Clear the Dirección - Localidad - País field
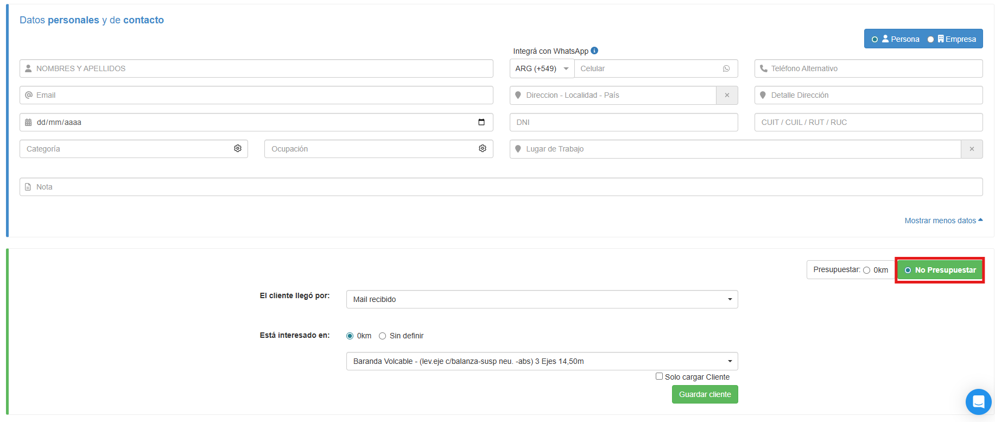Screen dimensions: 995x422 [x=727, y=95]
